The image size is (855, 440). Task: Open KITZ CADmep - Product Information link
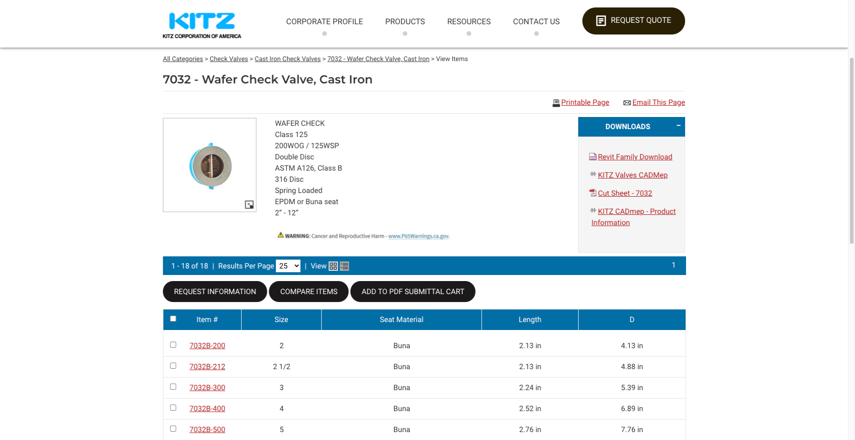634,217
